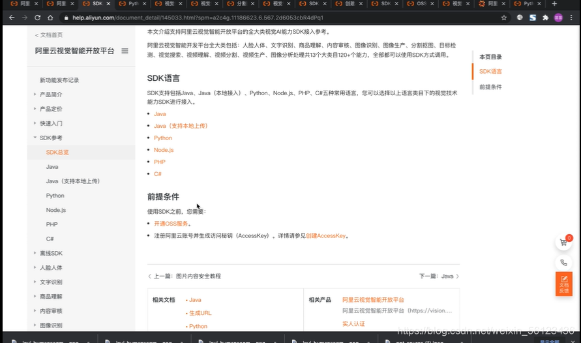Click the PHP link in SDK语言 list
This screenshot has width=581, height=343.
tap(160, 162)
